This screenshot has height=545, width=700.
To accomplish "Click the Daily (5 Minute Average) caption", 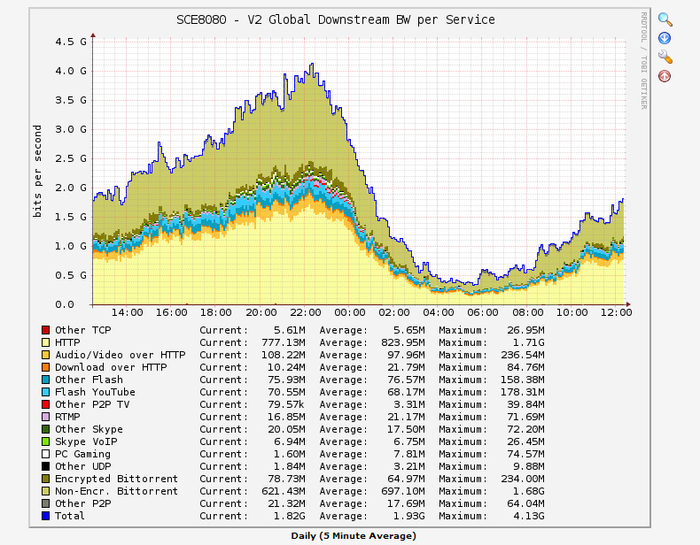I will tap(353, 535).
